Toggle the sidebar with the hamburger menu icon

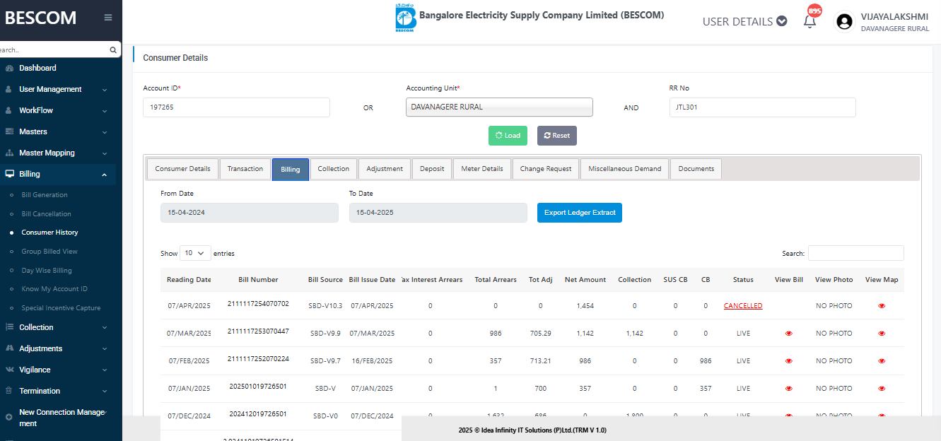(x=108, y=18)
